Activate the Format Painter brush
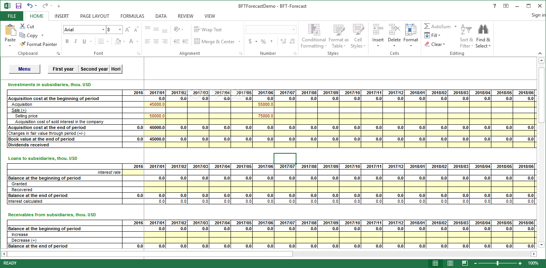This screenshot has height=268, width=546. pyautogui.click(x=38, y=44)
